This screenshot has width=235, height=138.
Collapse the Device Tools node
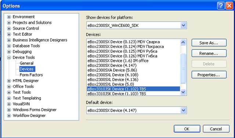tap(9, 57)
